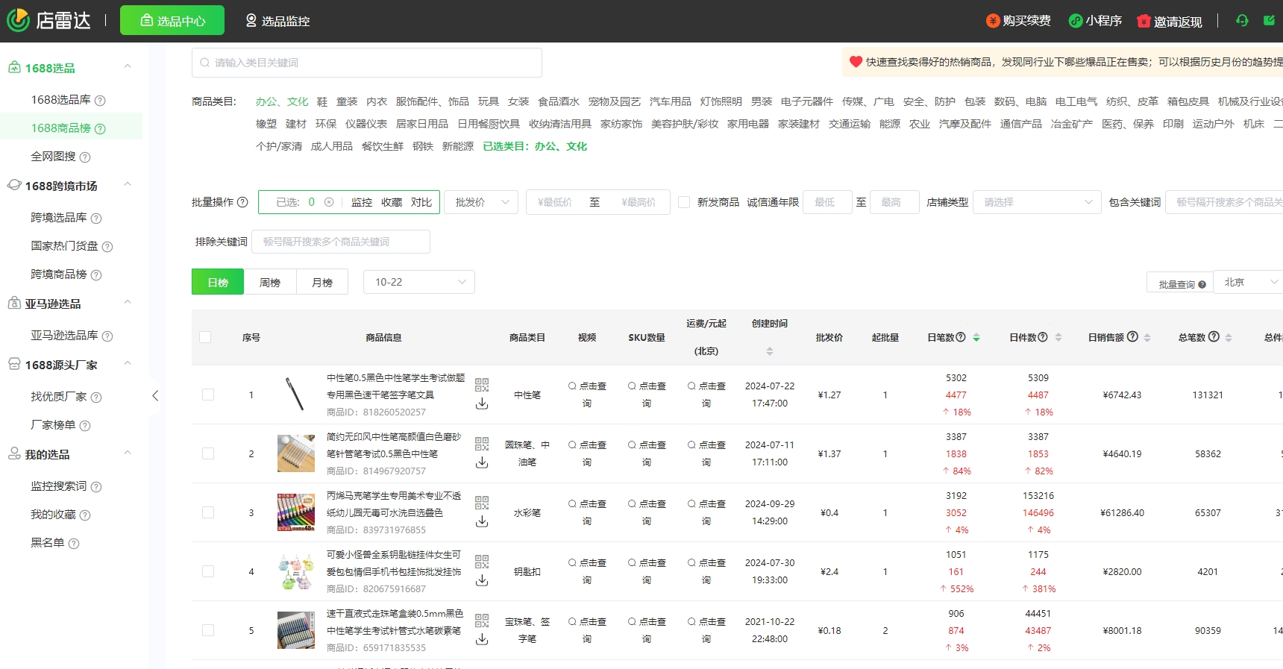Click 收藏 in batch operations
This screenshot has width=1283, height=669.
pos(392,202)
